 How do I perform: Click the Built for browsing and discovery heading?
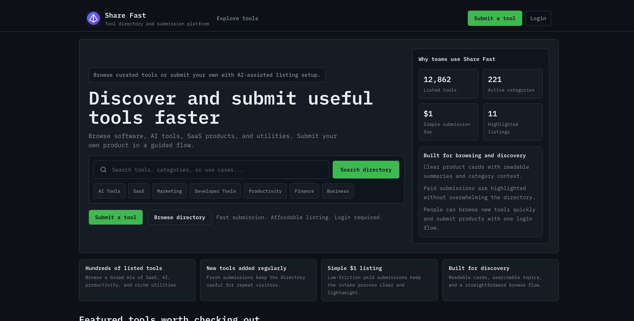[475, 156]
